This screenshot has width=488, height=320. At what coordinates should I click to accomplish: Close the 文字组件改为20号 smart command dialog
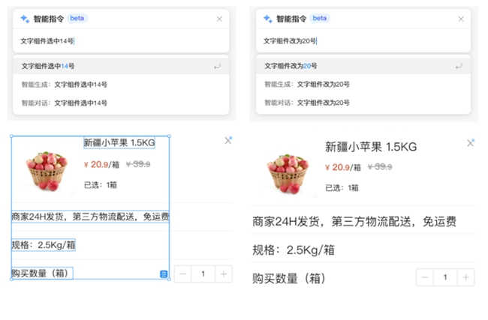click(462, 19)
